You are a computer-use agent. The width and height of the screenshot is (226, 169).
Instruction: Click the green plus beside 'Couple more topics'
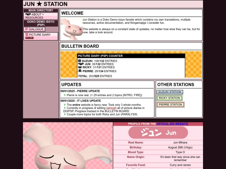pos(65,114)
